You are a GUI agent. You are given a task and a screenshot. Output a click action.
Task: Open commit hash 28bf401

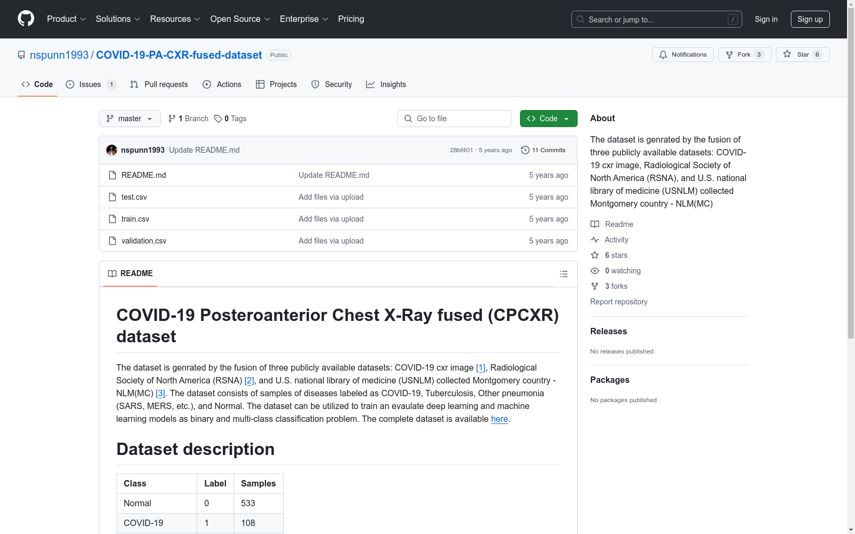tap(461, 150)
